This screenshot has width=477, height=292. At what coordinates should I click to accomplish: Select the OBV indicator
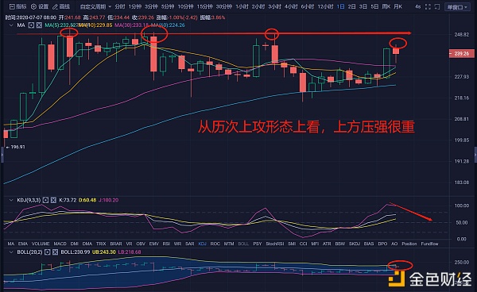pos(141,244)
